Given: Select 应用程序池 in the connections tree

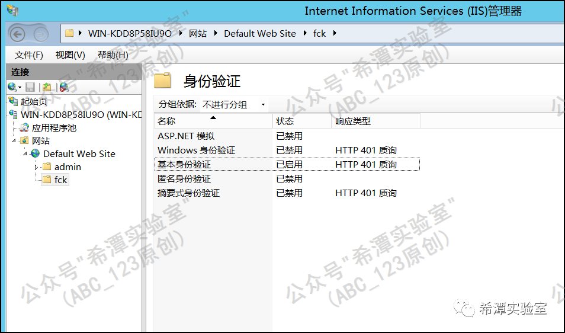Looking at the screenshot, I should point(54,128).
